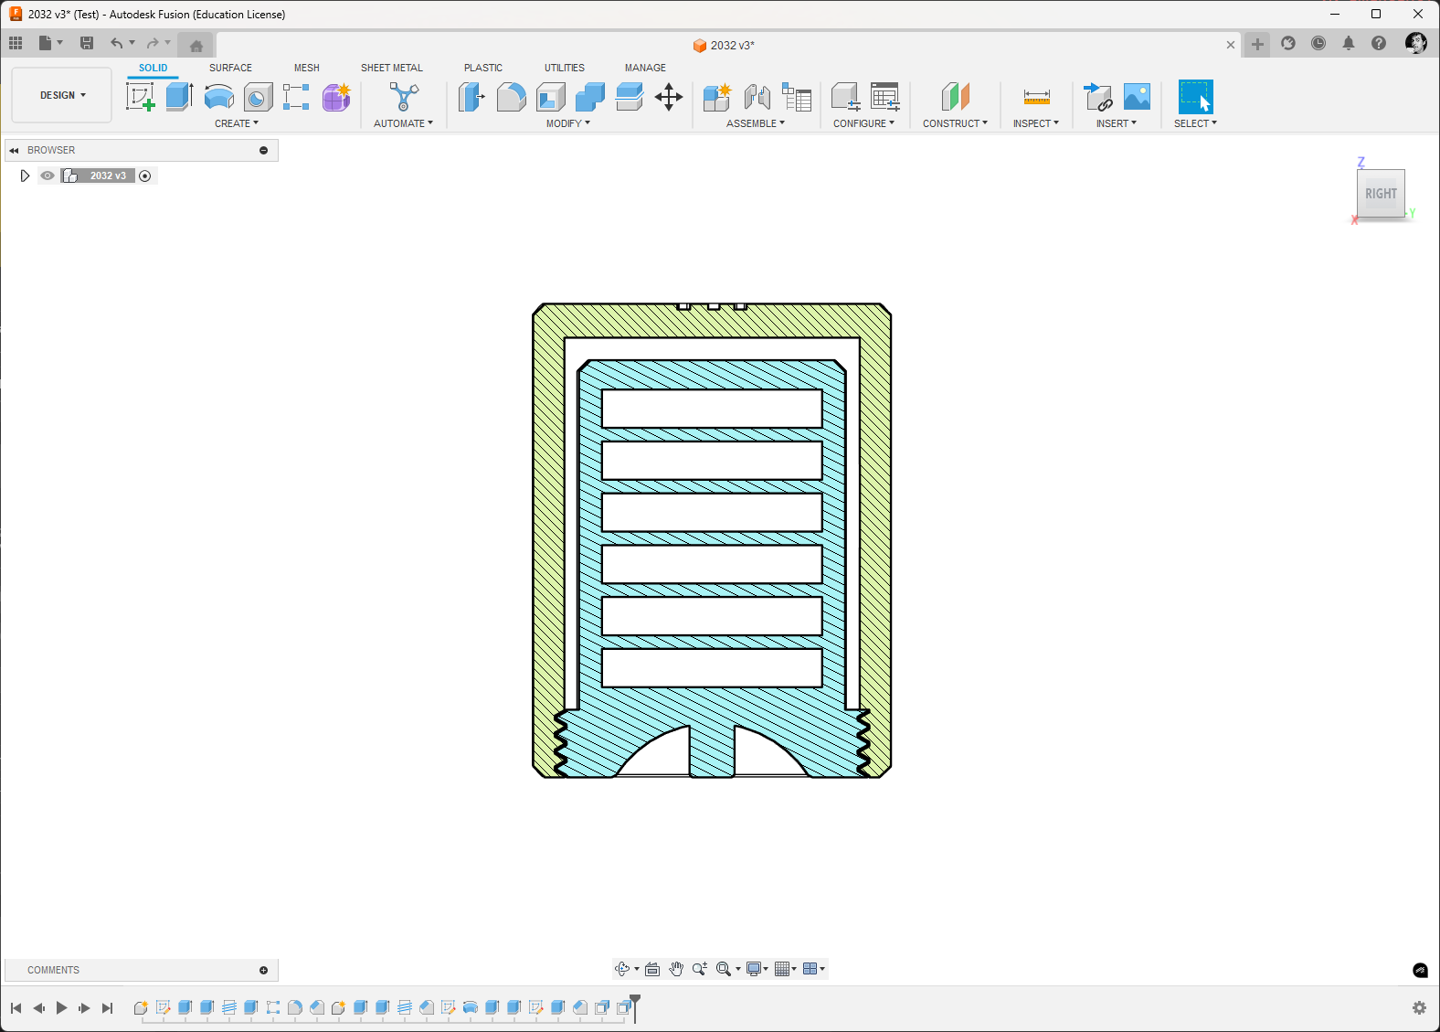The height and width of the screenshot is (1032, 1440).
Task: Open the Grid and Snaps dropdown
Action: pos(786,969)
